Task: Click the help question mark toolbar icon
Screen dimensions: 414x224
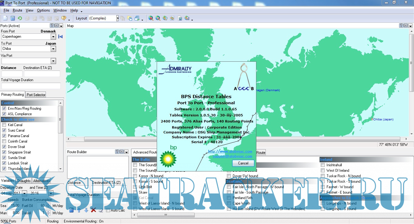Action: point(64,19)
